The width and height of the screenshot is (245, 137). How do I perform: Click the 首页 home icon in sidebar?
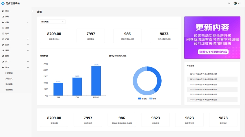3,11
